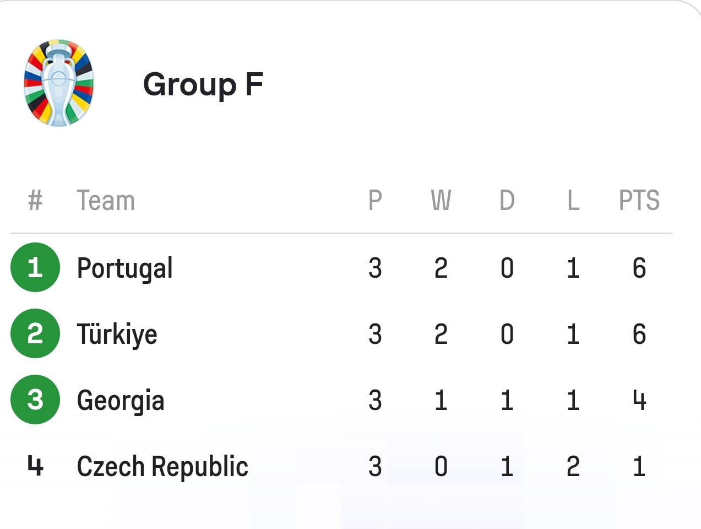Click the green position 2 badge
The width and height of the screenshot is (701, 529).
35,333
